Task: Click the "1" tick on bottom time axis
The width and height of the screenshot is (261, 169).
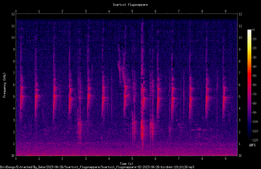Action: coord(39,159)
